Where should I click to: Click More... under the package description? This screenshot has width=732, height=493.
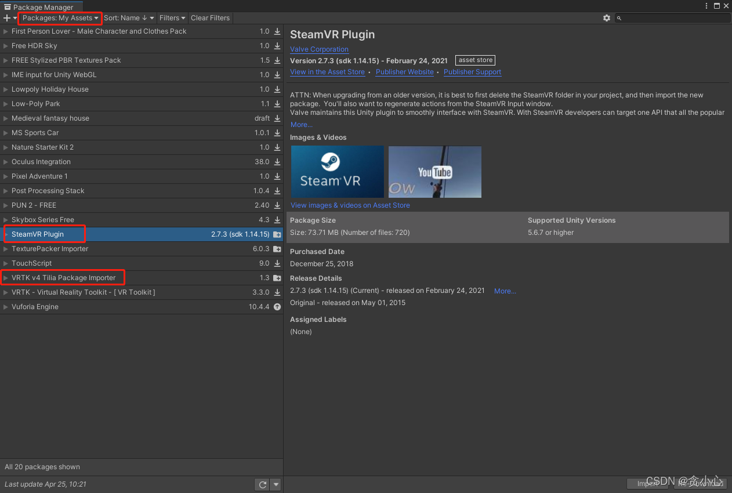click(x=302, y=125)
